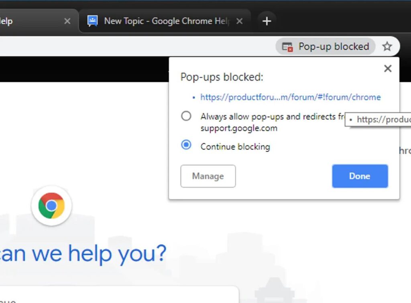
Task: Click the Chrome logo on help page
Action: click(51, 206)
